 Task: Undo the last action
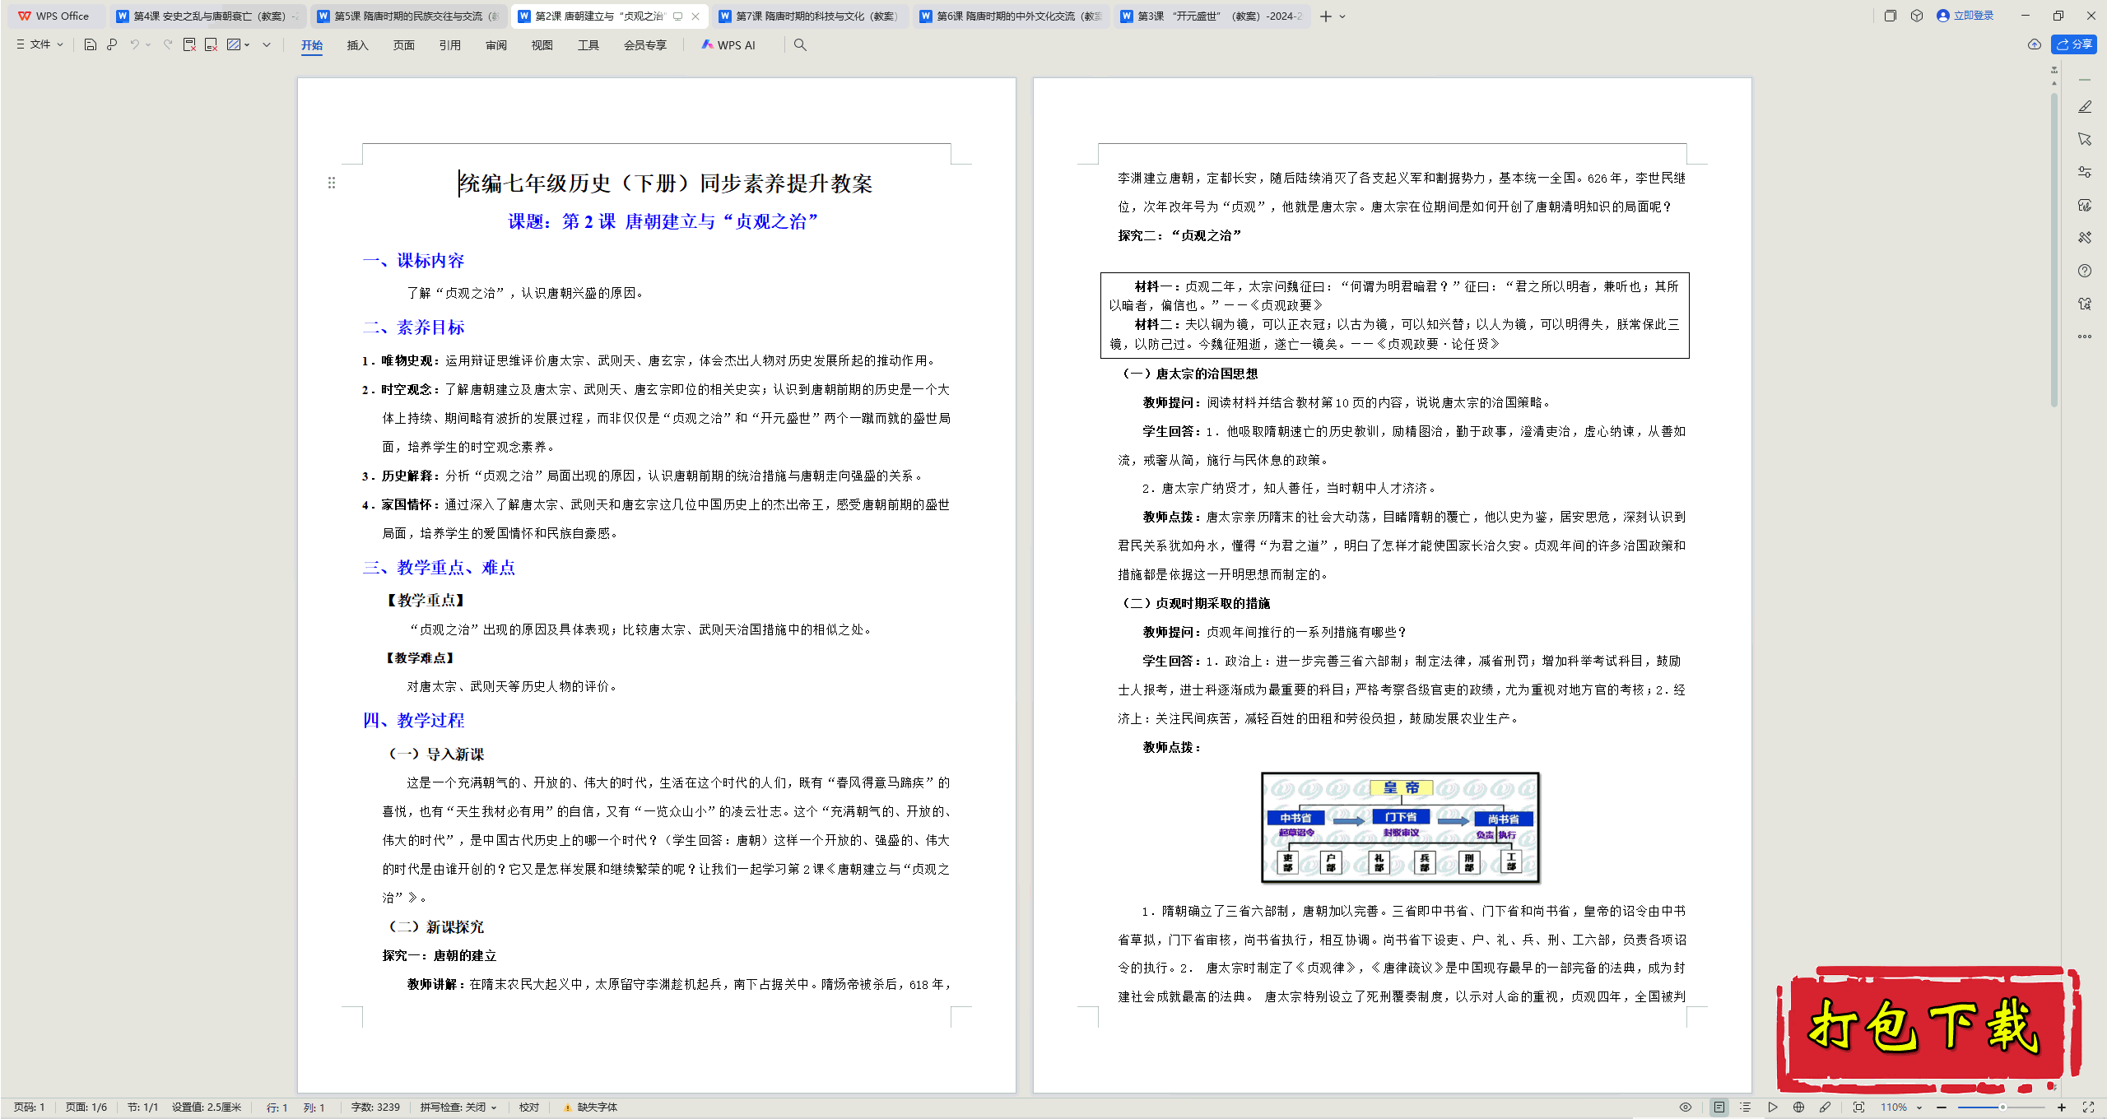134,44
